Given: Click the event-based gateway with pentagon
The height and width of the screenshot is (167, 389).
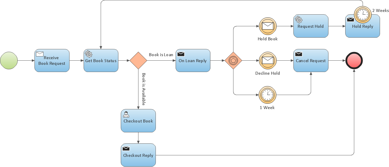Looking at the screenshot, I should pos(233,61).
